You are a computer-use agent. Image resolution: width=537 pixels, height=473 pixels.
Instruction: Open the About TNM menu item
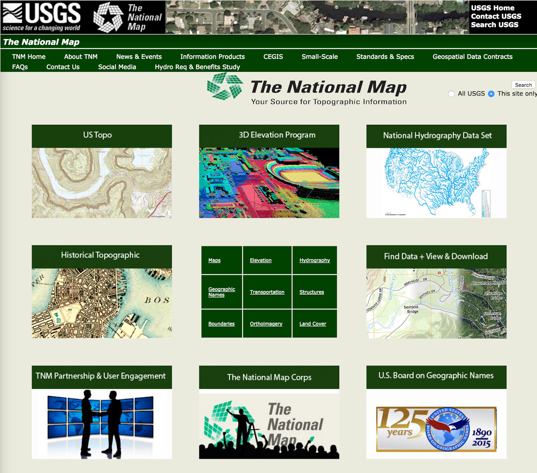pos(81,57)
